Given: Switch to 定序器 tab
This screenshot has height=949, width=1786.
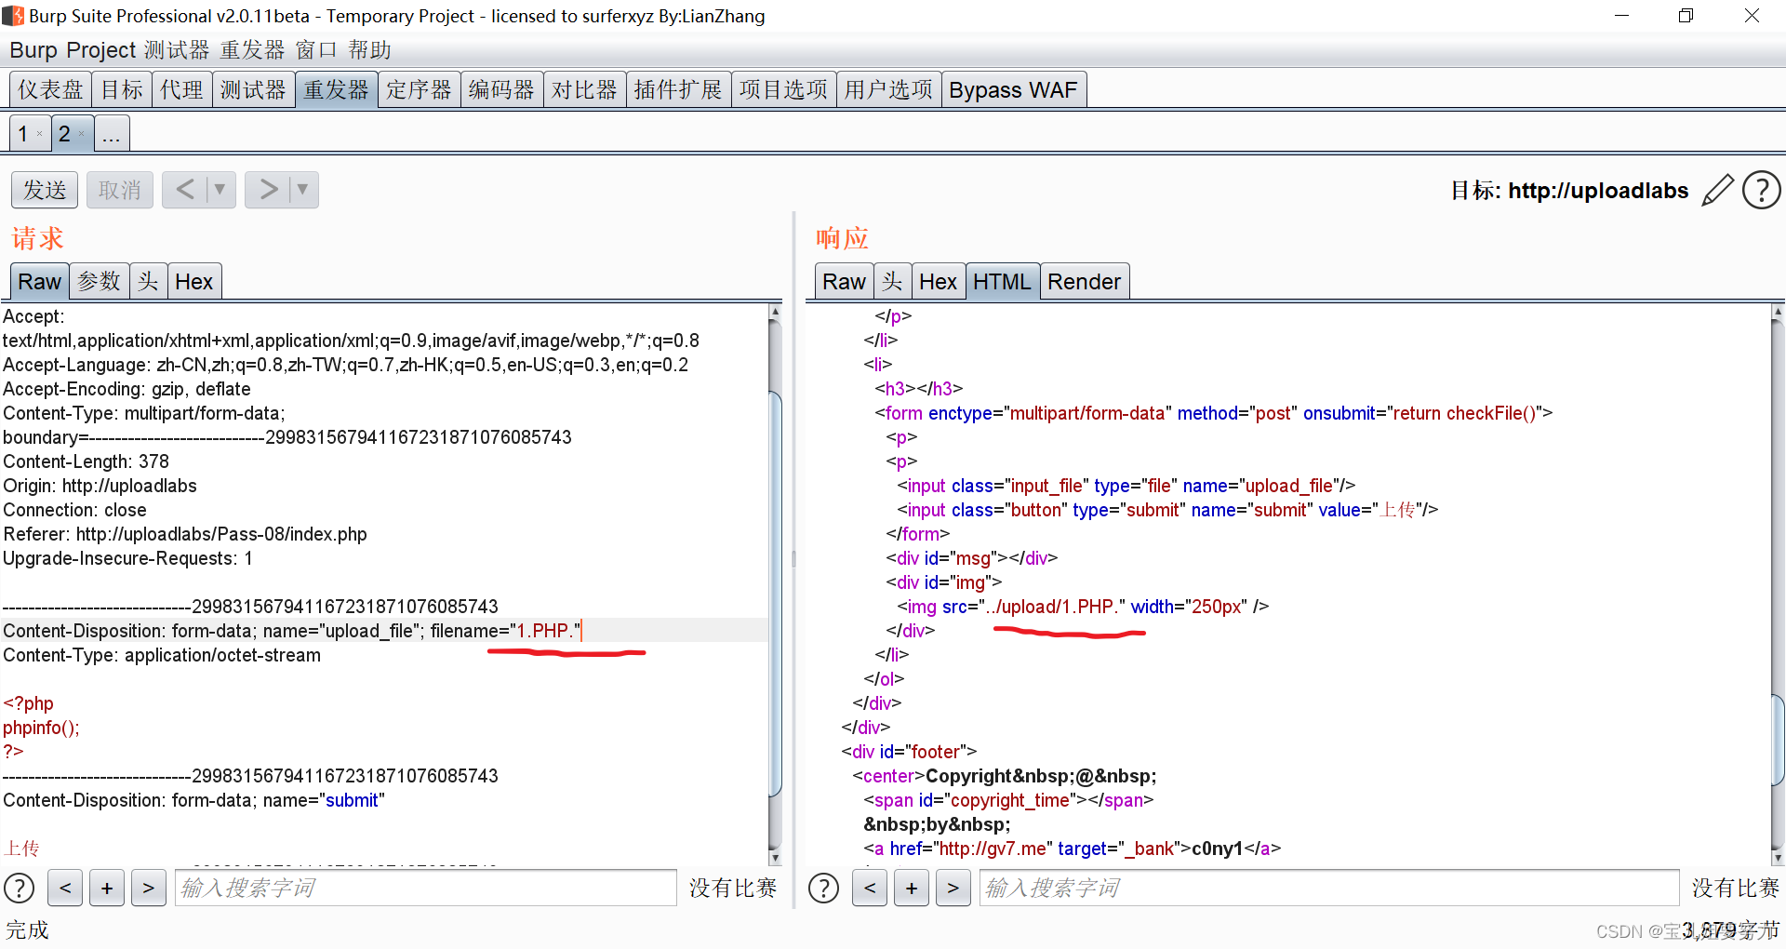Looking at the screenshot, I should pyautogui.click(x=420, y=90).
